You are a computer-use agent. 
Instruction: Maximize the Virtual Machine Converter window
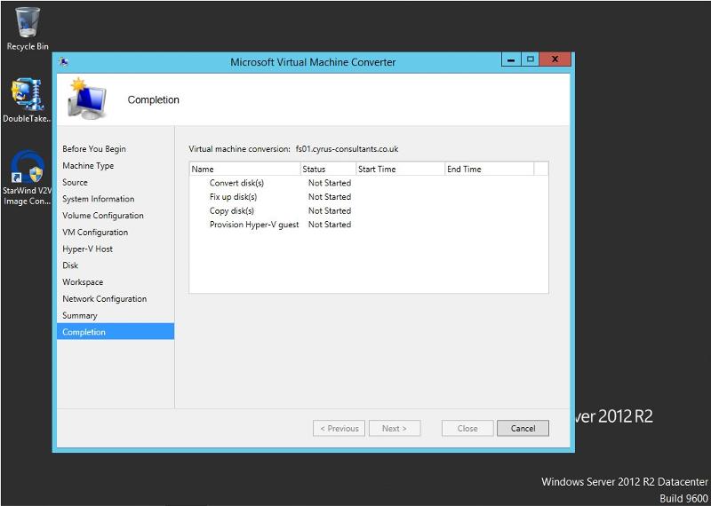(x=530, y=59)
